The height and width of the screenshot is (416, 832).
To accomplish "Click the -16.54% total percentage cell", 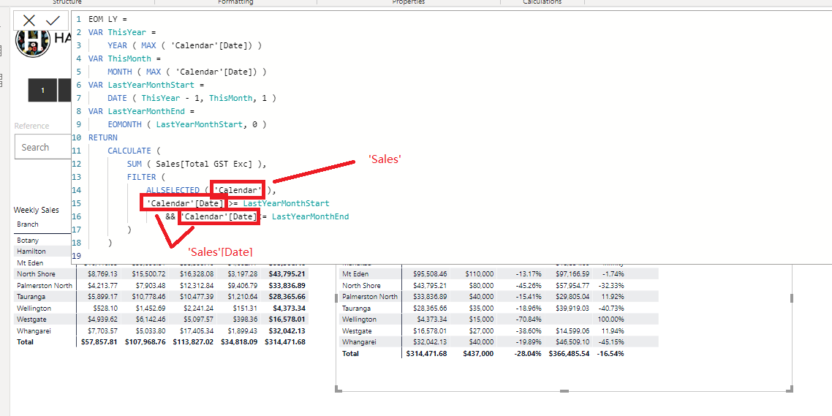I will pyautogui.click(x=610, y=353).
